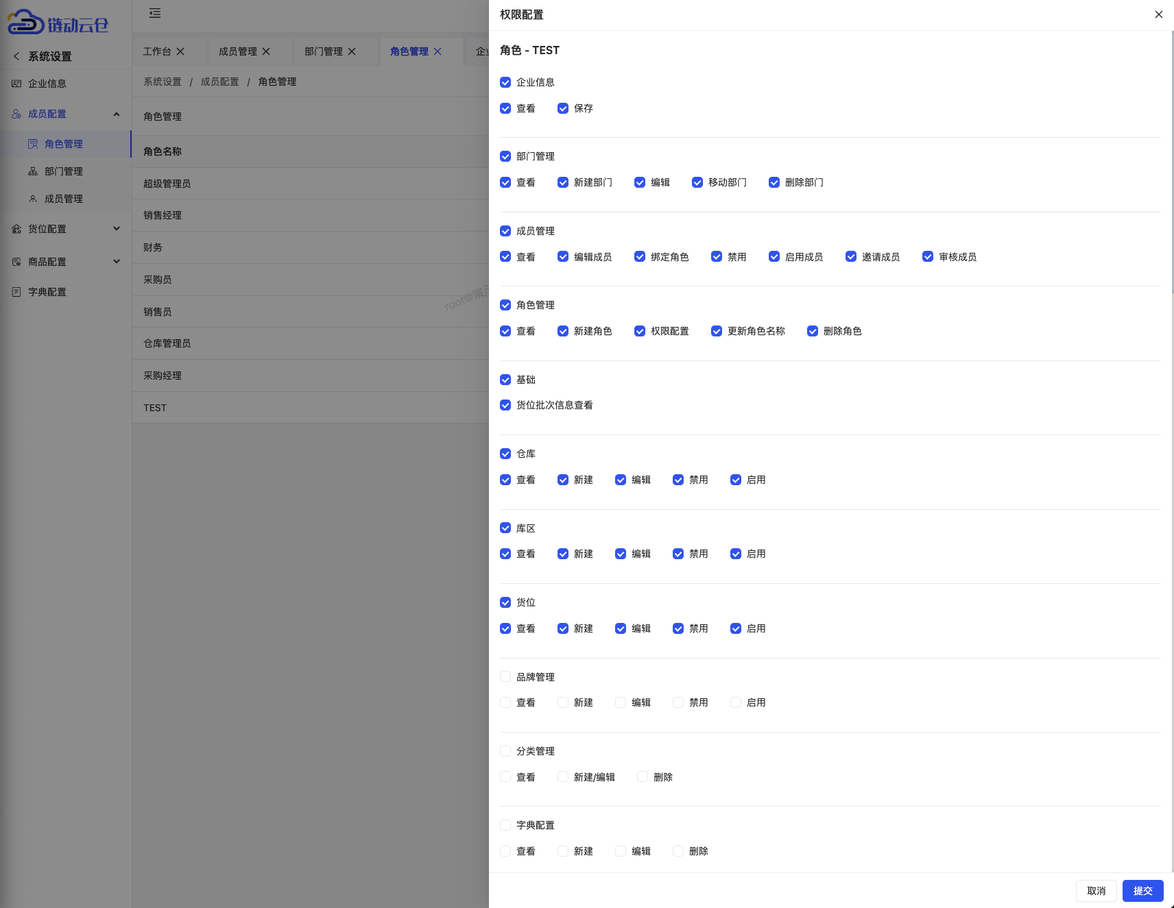Expand the 商品配置 sidebar menu
The image size is (1174, 908).
(x=117, y=262)
